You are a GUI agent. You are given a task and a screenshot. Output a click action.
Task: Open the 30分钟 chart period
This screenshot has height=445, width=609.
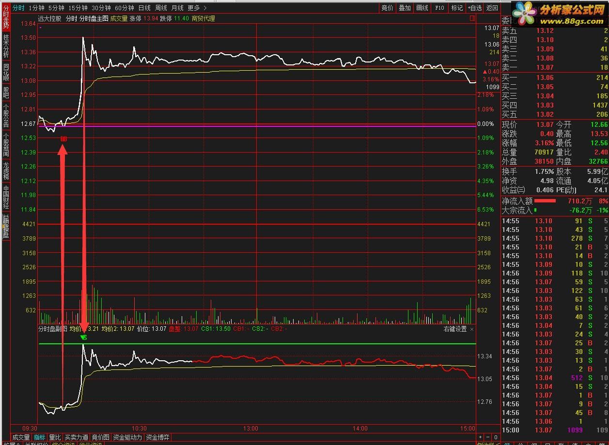point(101,8)
